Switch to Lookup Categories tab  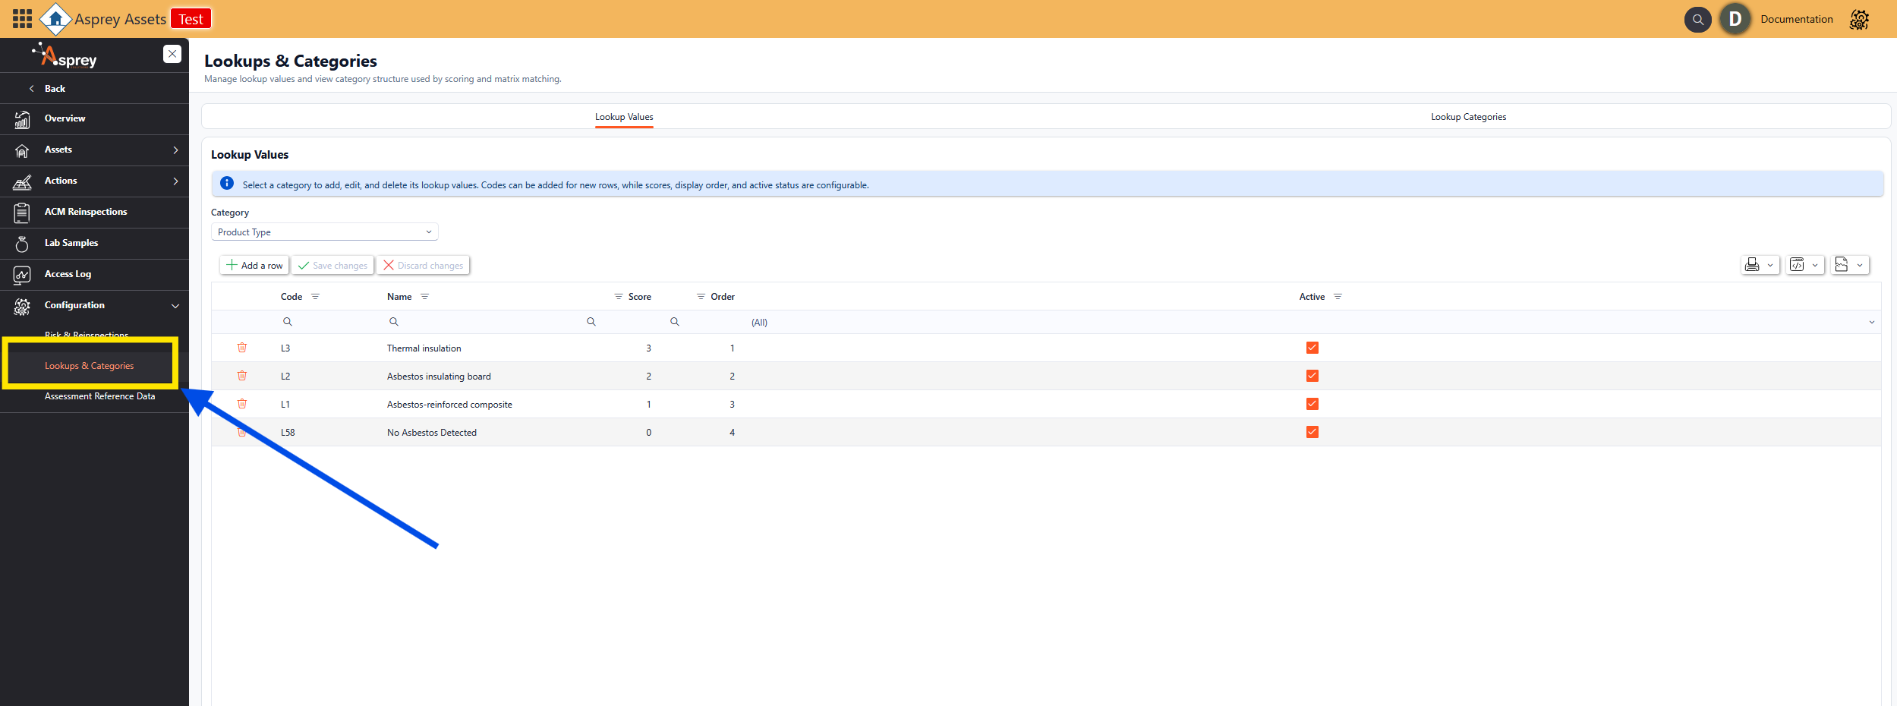tap(1467, 117)
